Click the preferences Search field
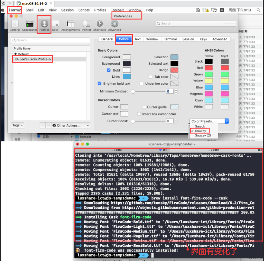This screenshot has height=261, width=264. point(196,23)
